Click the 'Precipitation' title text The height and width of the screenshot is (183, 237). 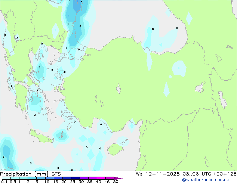pyautogui.click(x=16, y=174)
